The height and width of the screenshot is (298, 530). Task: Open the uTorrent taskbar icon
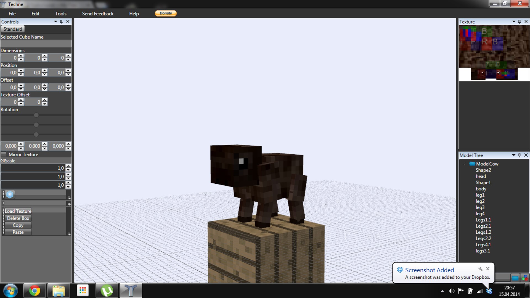pyautogui.click(x=107, y=291)
